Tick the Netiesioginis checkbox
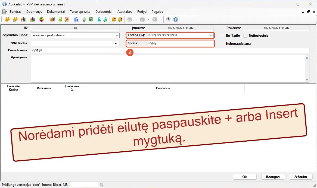Viewport: 317px width, 188px height. pos(245,36)
